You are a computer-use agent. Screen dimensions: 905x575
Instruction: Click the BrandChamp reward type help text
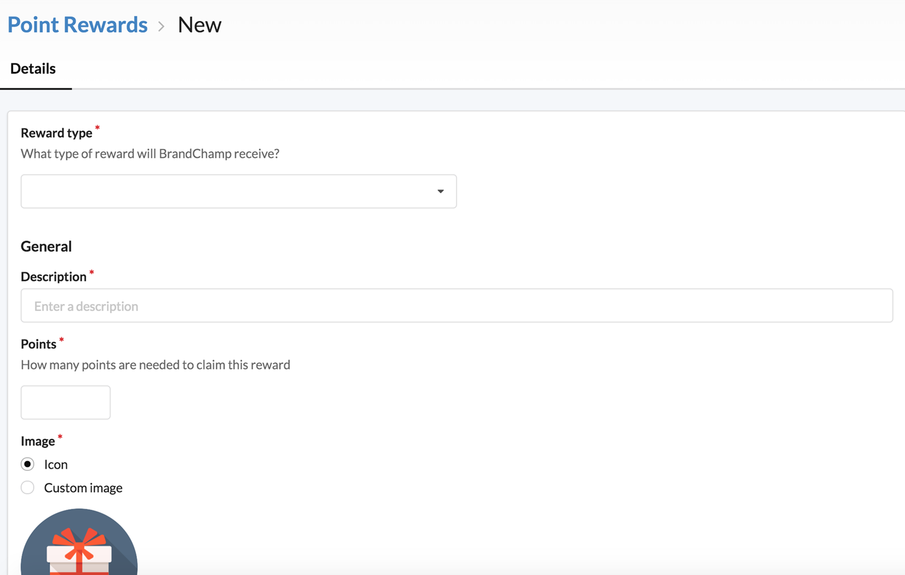tap(150, 154)
